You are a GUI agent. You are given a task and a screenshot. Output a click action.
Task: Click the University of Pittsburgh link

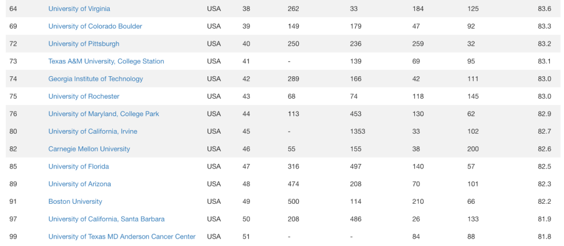(x=84, y=44)
